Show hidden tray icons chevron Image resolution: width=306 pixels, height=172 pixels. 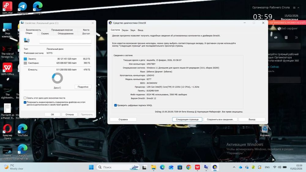(x=234, y=167)
